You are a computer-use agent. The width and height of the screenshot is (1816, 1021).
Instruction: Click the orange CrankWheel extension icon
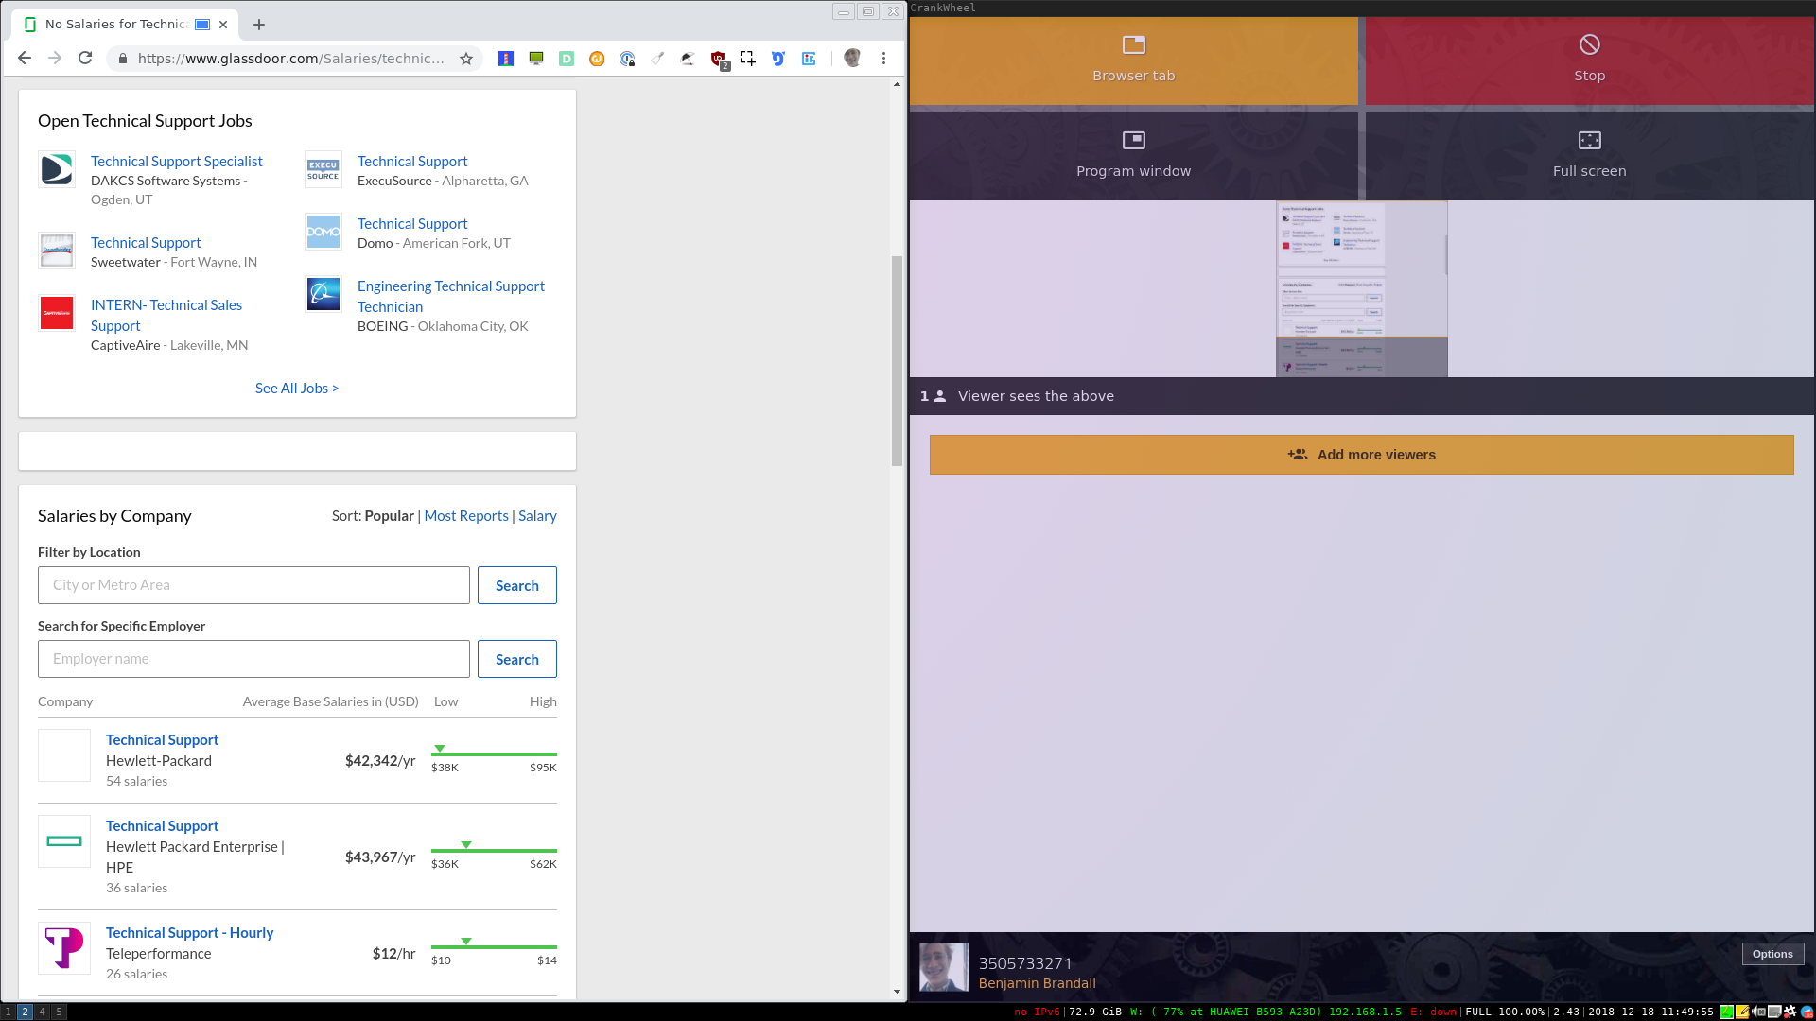pos(597,59)
